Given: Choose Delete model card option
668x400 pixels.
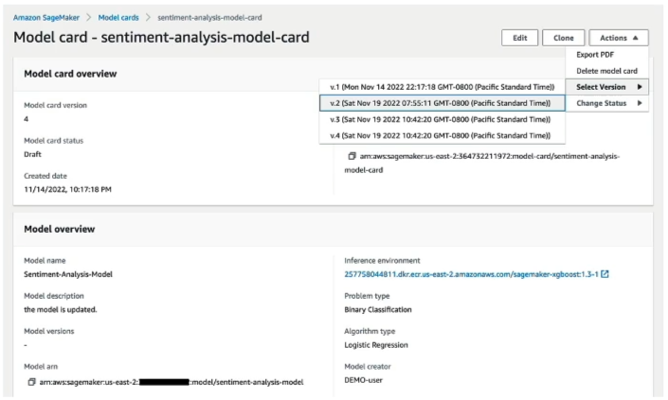Looking at the screenshot, I should coord(607,71).
